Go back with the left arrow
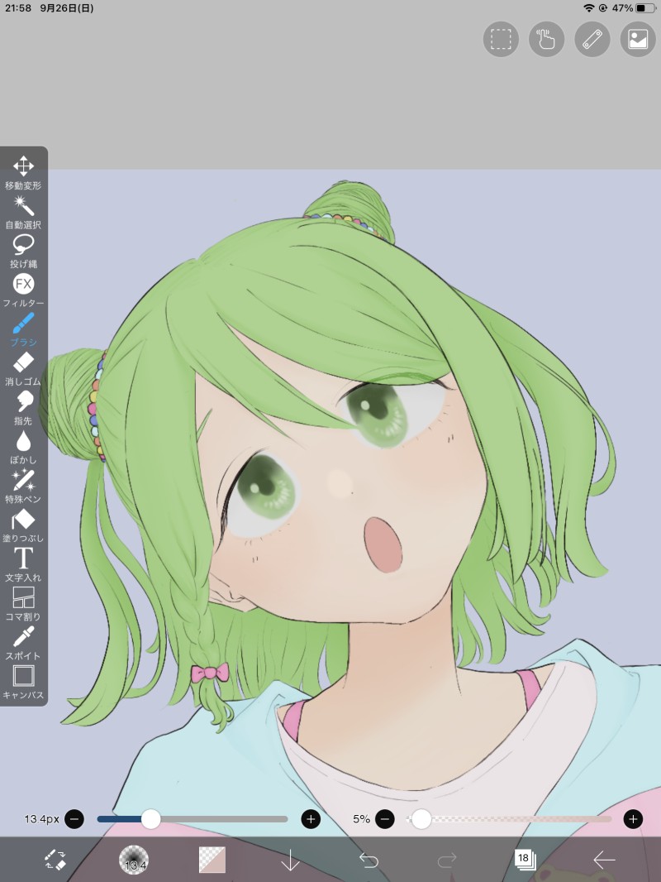Image resolution: width=661 pixels, height=882 pixels. [604, 860]
